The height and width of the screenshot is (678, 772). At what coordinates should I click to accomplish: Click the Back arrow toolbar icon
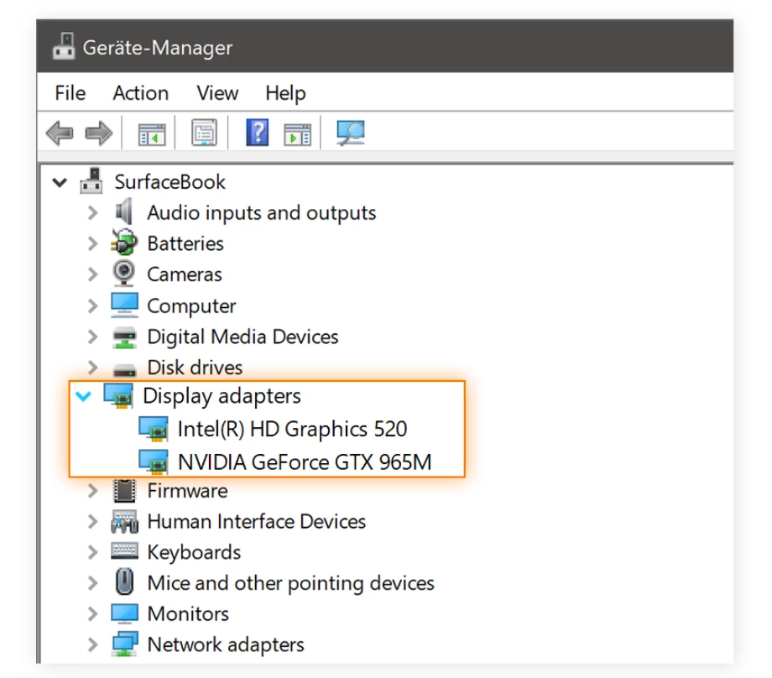(x=60, y=133)
